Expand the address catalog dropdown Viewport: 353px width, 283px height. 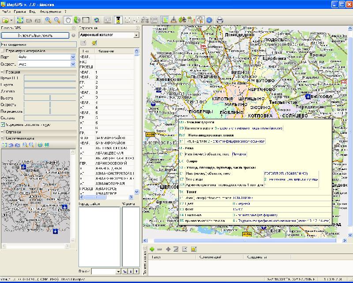136,35
